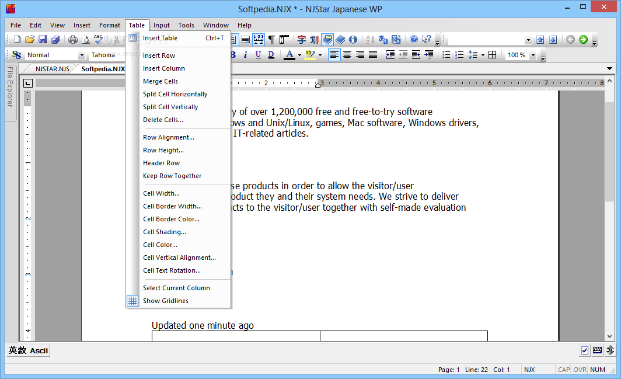Open navigation toolbar options overflow arrow

point(595,43)
